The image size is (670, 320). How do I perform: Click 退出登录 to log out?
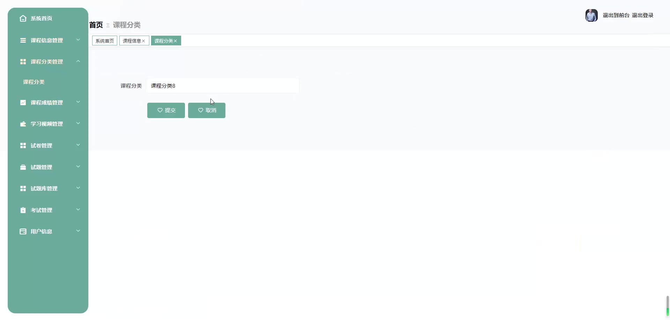tap(642, 15)
